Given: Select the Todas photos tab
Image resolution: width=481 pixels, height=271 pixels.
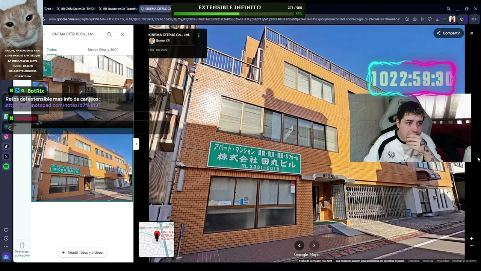Looking at the screenshot, I should (52, 50).
